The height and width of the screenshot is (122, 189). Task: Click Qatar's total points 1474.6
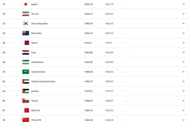click(88, 43)
